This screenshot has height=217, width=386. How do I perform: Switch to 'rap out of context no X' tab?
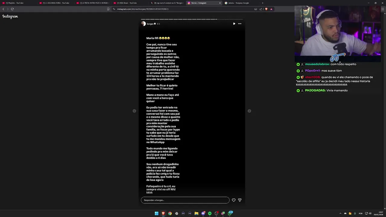(166, 3)
